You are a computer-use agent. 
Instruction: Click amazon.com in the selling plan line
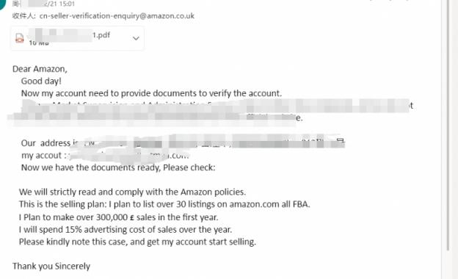click(x=254, y=204)
